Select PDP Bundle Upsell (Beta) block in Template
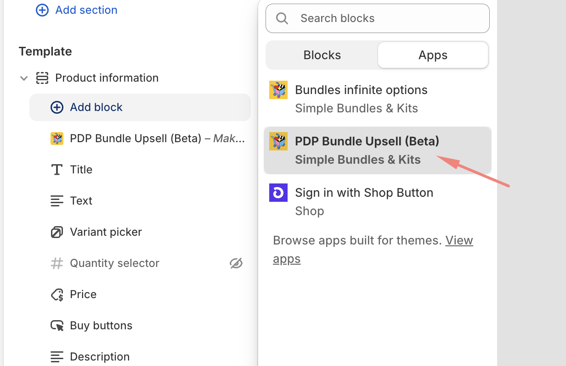The height and width of the screenshot is (366, 566). click(140, 139)
